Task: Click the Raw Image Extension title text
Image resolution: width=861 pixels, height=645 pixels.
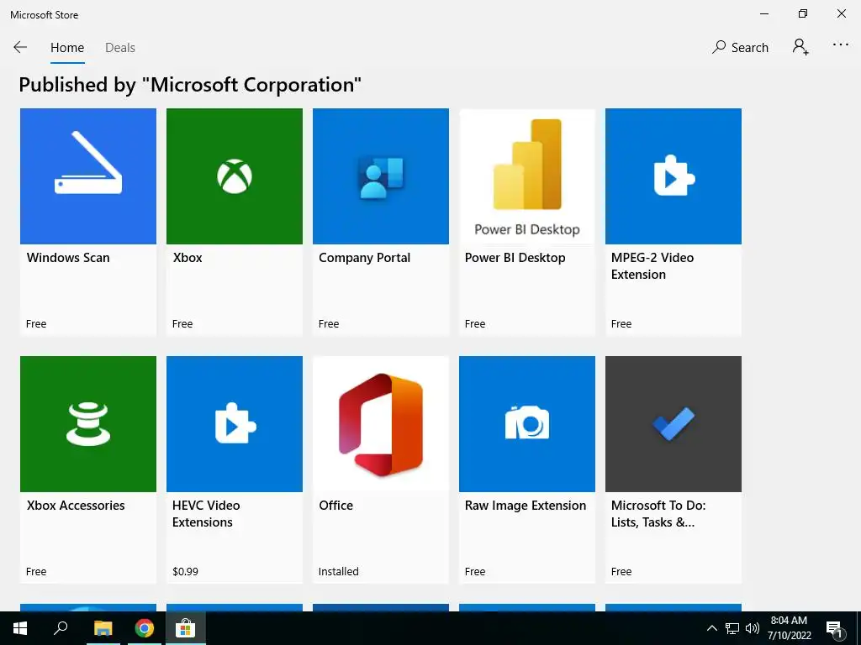Action: tap(526, 506)
